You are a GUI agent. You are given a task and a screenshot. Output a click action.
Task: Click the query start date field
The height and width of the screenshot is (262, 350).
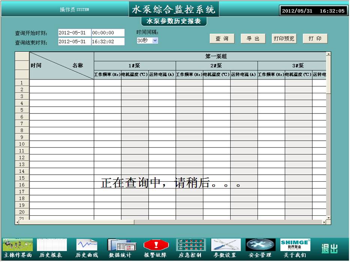click(74, 33)
